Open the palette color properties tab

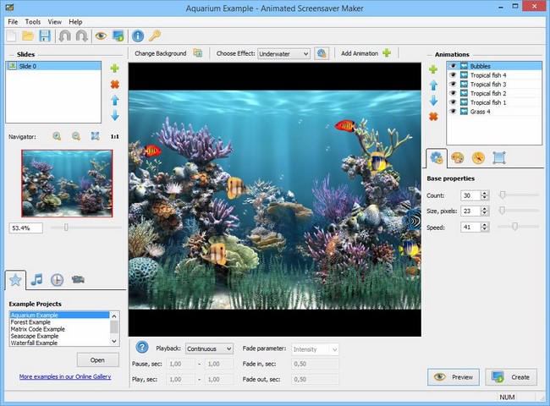point(458,158)
